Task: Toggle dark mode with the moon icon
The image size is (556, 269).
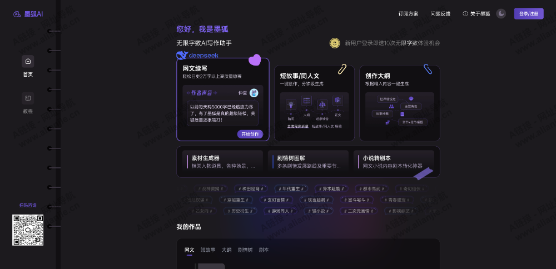Action: point(501,14)
